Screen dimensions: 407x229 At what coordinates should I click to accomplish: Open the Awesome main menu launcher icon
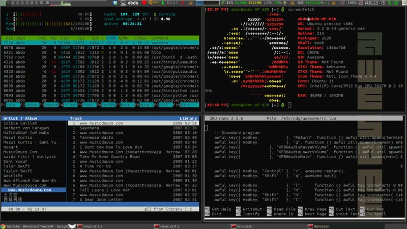click(x=3, y=3)
